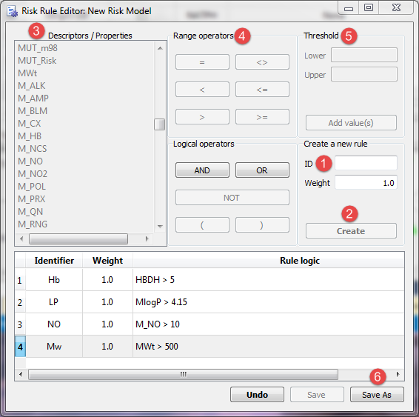The image size is (419, 417).
Task: Click the rules table scroll-left arrow
Action: [x=21, y=374]
